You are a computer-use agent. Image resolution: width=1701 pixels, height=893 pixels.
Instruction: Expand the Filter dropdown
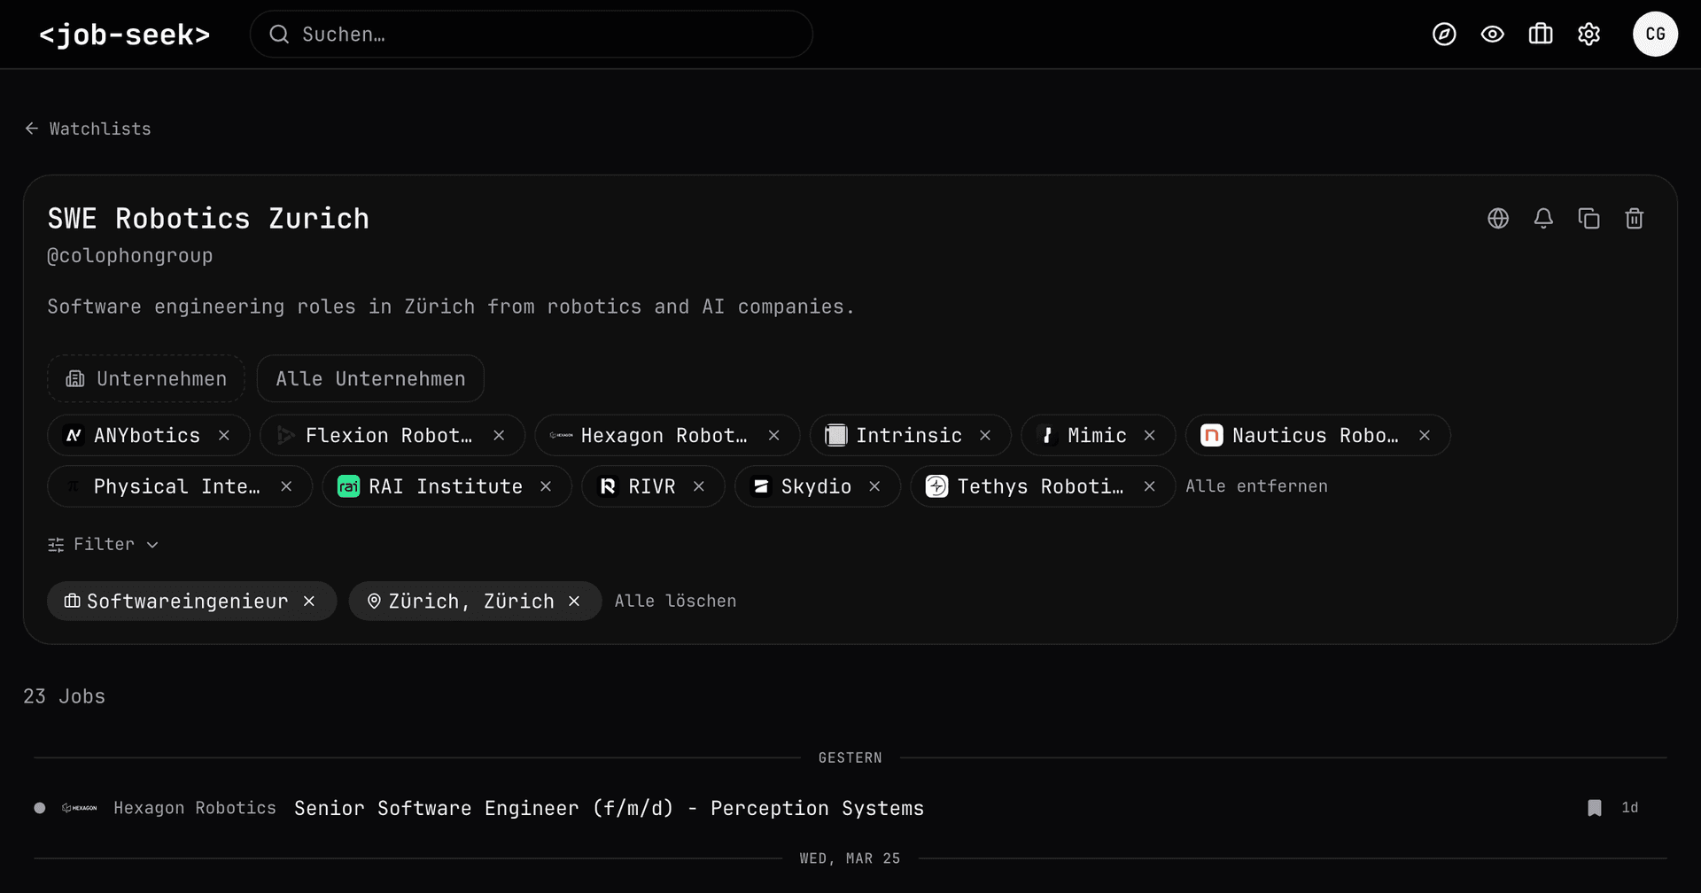103,544
